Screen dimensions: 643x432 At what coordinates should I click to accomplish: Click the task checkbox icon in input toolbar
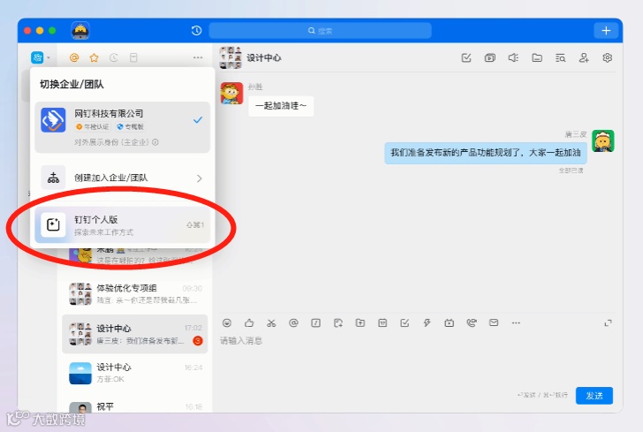point(405,322)
